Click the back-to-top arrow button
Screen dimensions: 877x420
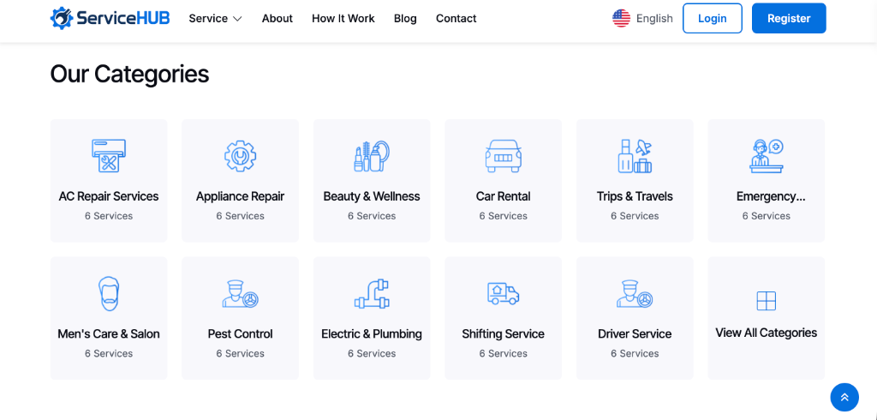[x=844, y=397]
